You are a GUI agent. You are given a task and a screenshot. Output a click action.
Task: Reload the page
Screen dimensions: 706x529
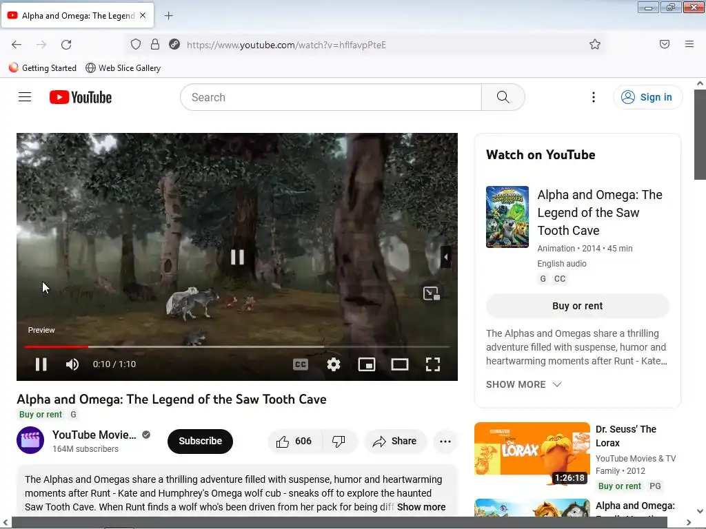pyautogui.click(x=66, y=45)
